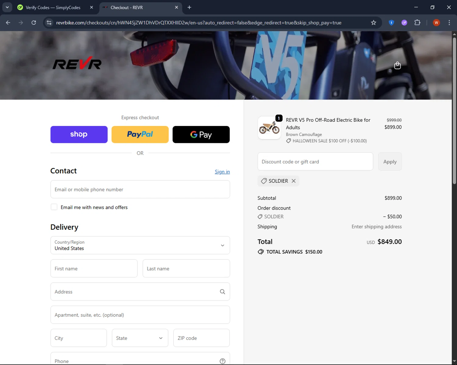Pay with Google Pay button
Viewport: 457px width, 365px height.
(201, 134)
